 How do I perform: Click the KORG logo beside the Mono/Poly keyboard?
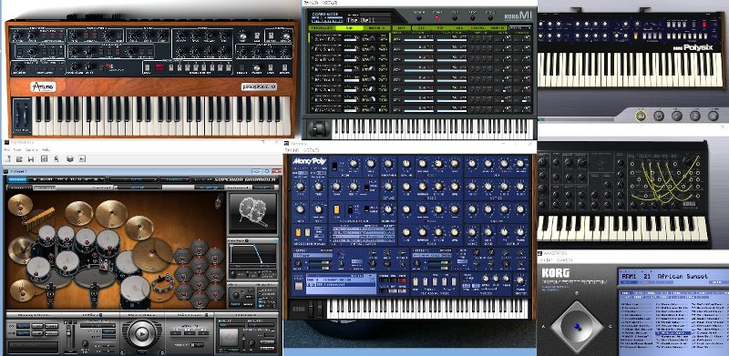[300, 309]
